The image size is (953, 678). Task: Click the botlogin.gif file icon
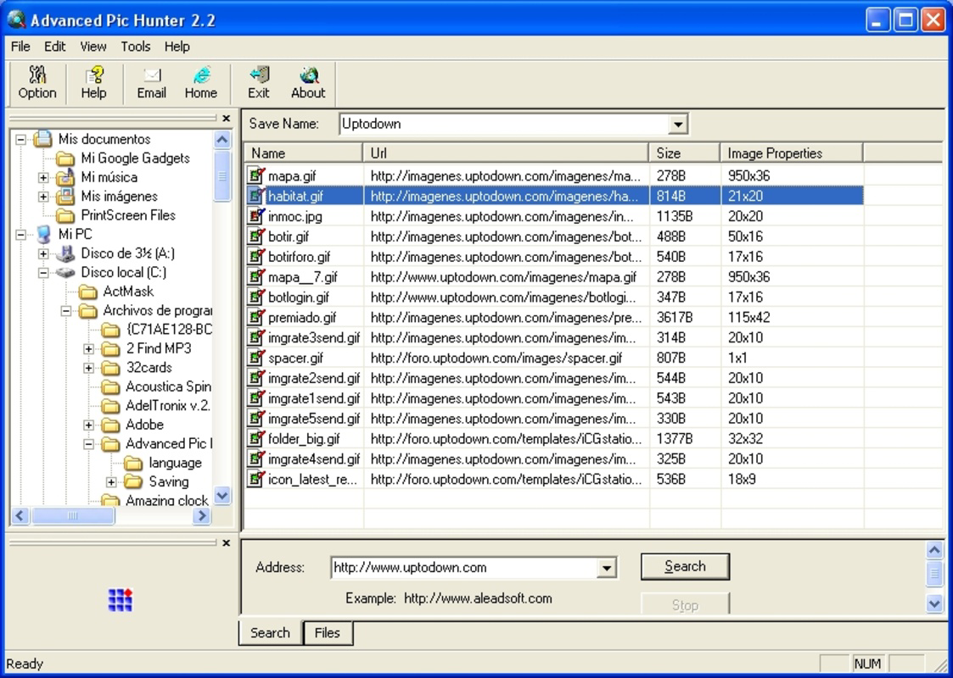tap(257, 297)
